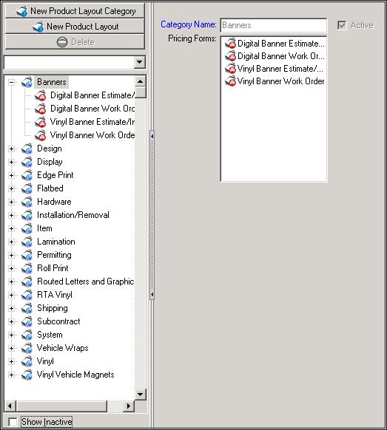Select the Vehicle Wraps tree label
387x430 pixels.
click(x=63, y=348)
